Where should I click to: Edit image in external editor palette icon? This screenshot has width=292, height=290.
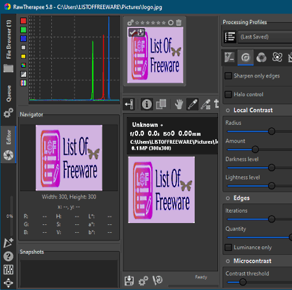pyautogui.click(x=158, y=280)
